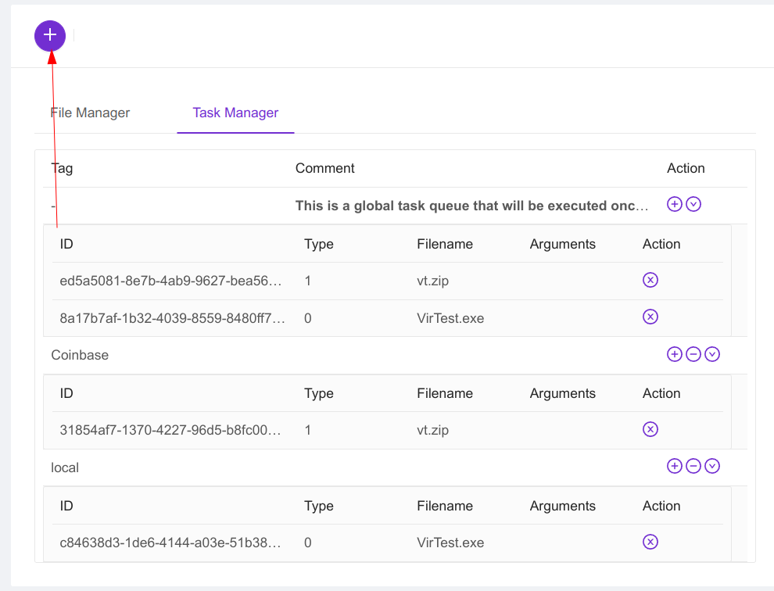The width and height of the screenshot is (774, 591).
Task: Click task ID starting with 31854af7
Action: point(171,430)
